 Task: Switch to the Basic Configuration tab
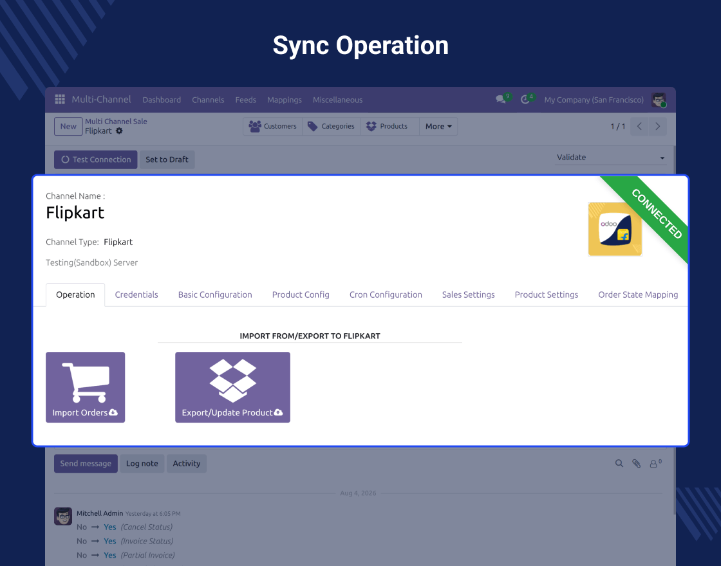click(215, 295)
